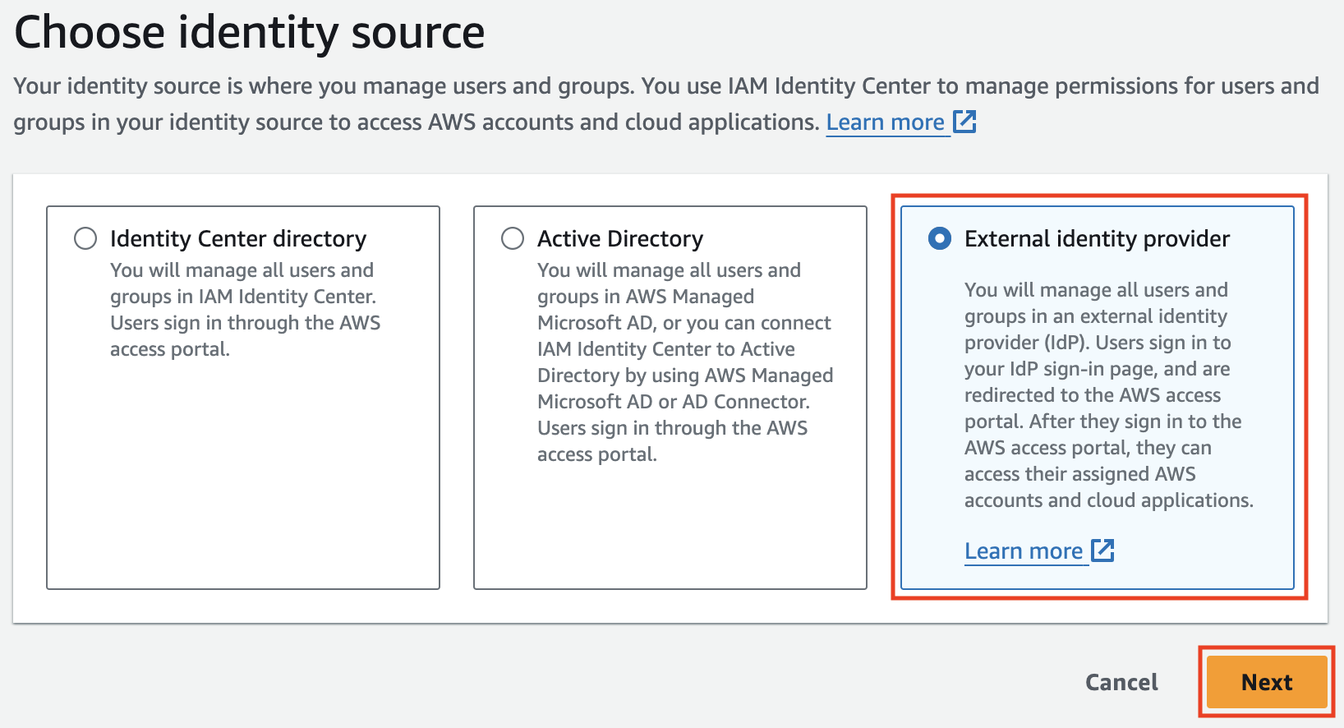The image size is (1344, 728).
Task: Click the "Active Directory" title text
Action: [620, 238]
